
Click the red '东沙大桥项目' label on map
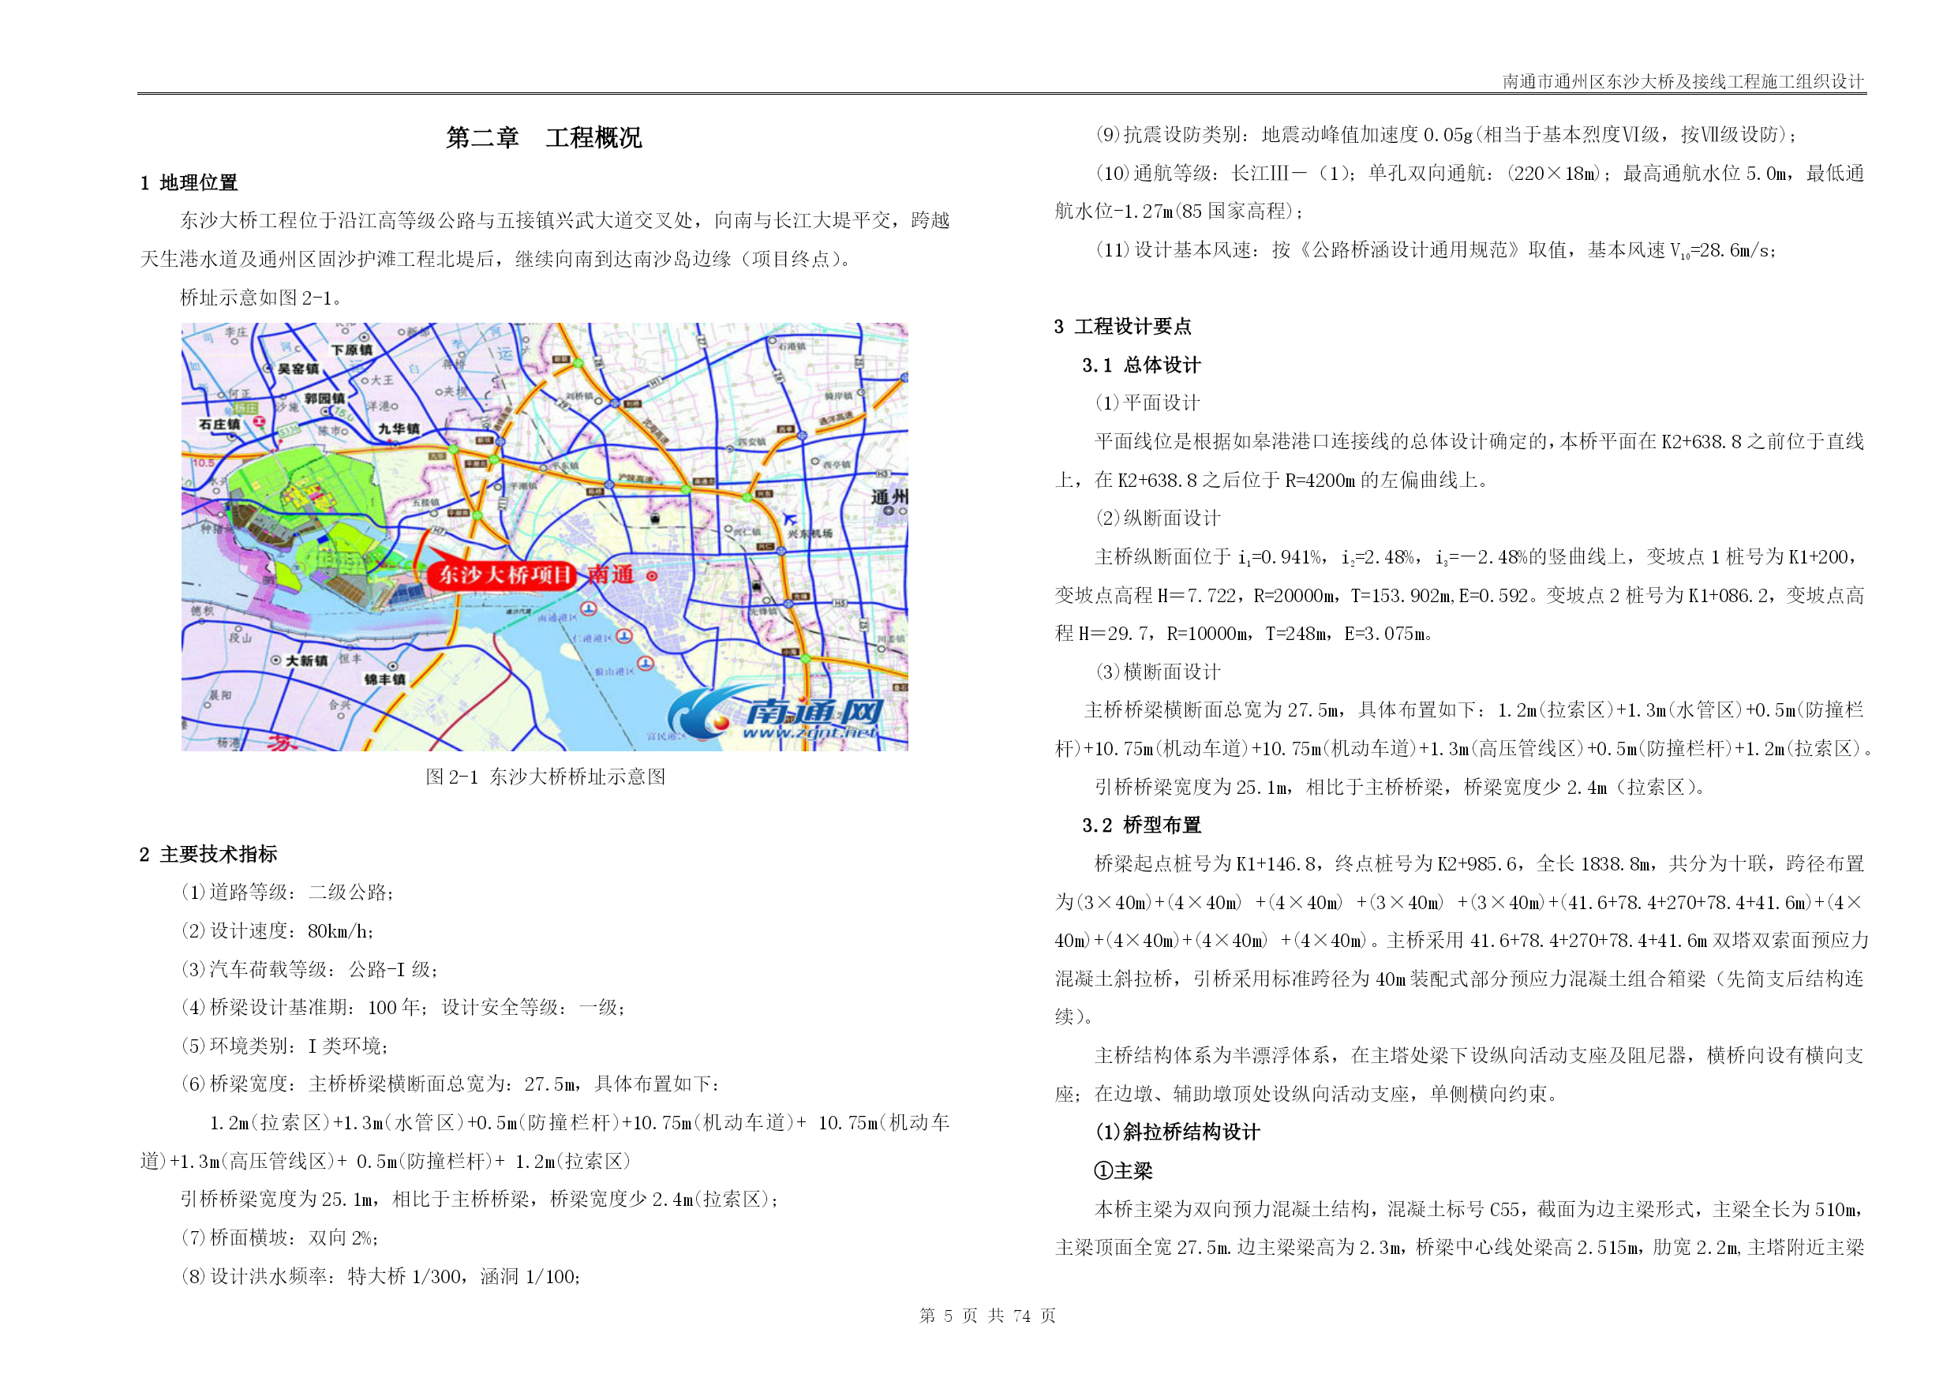pos(504,575)
